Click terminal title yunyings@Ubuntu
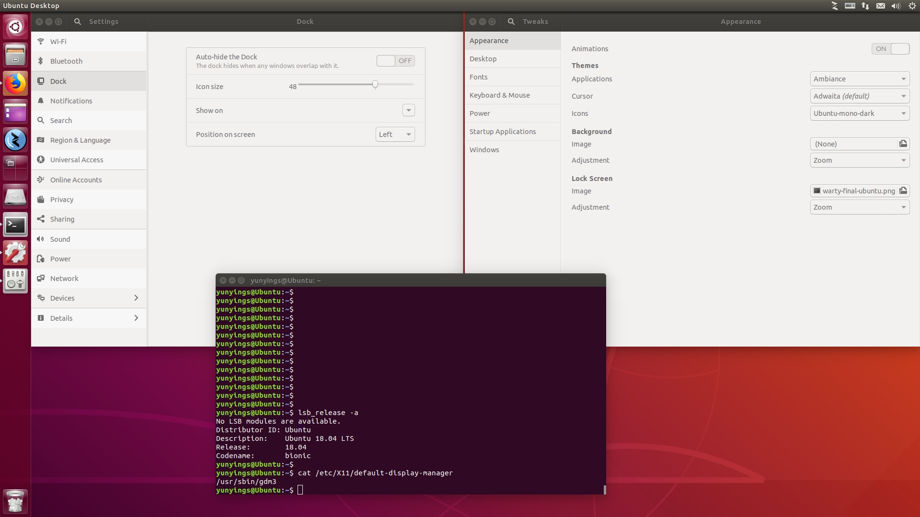 (286, 281)
